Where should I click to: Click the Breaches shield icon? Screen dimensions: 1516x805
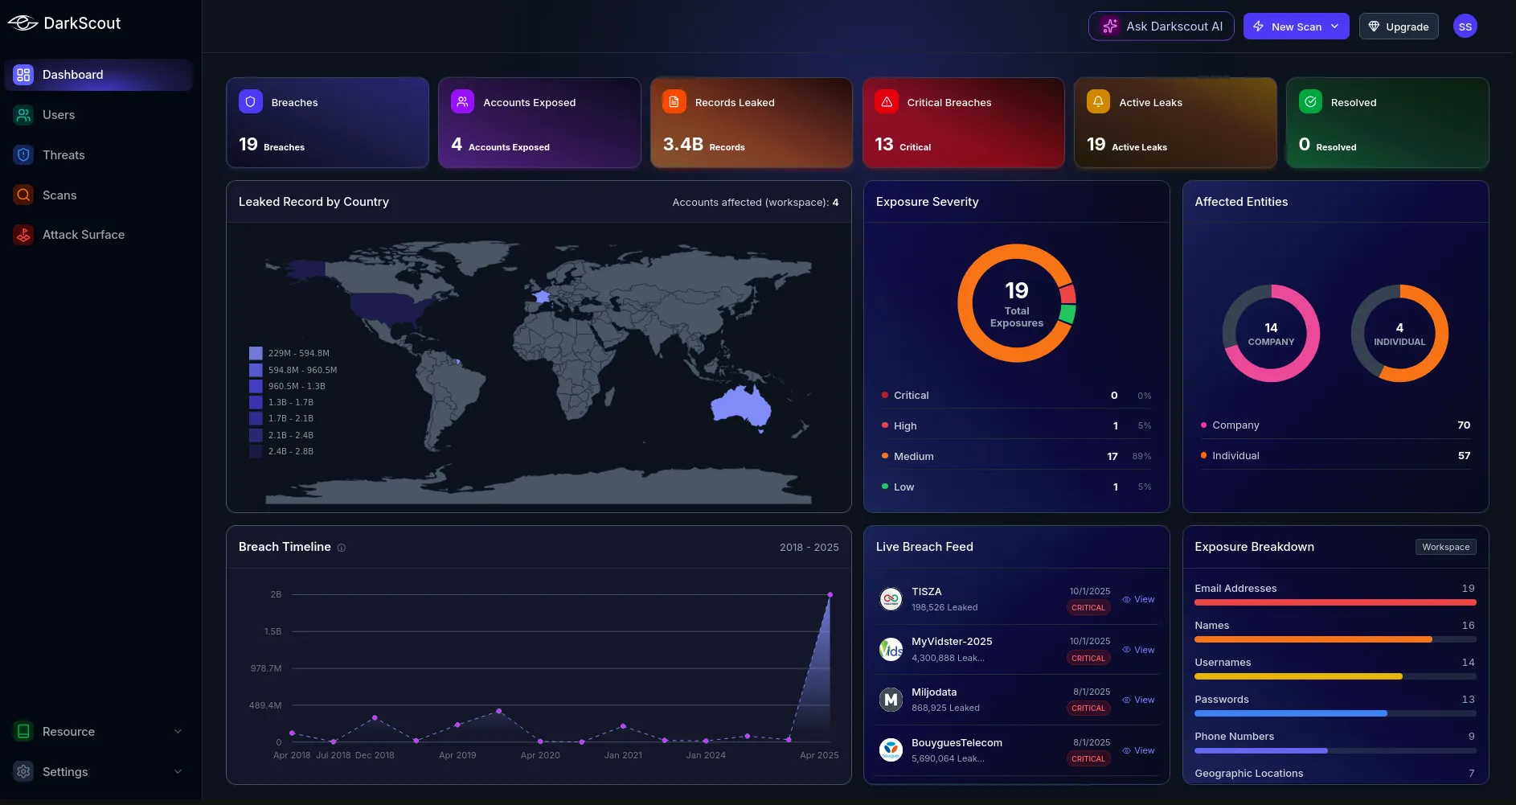pos(251,102)
